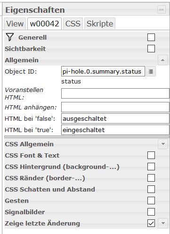Image resolution: width=170 pixels, height=234 pixels.
Task: Uncheck the Zeige letzte Änderung checkbox
Action: pyautogui.click(x=151, y=223)
